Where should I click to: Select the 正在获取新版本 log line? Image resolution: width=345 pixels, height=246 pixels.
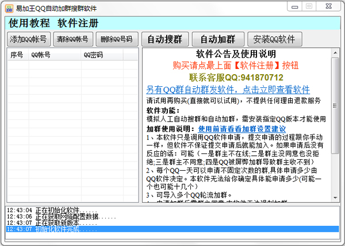56,223
